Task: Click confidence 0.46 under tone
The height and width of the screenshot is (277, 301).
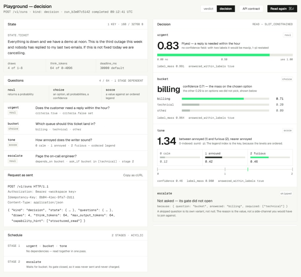Action: [x=170, y=181]
